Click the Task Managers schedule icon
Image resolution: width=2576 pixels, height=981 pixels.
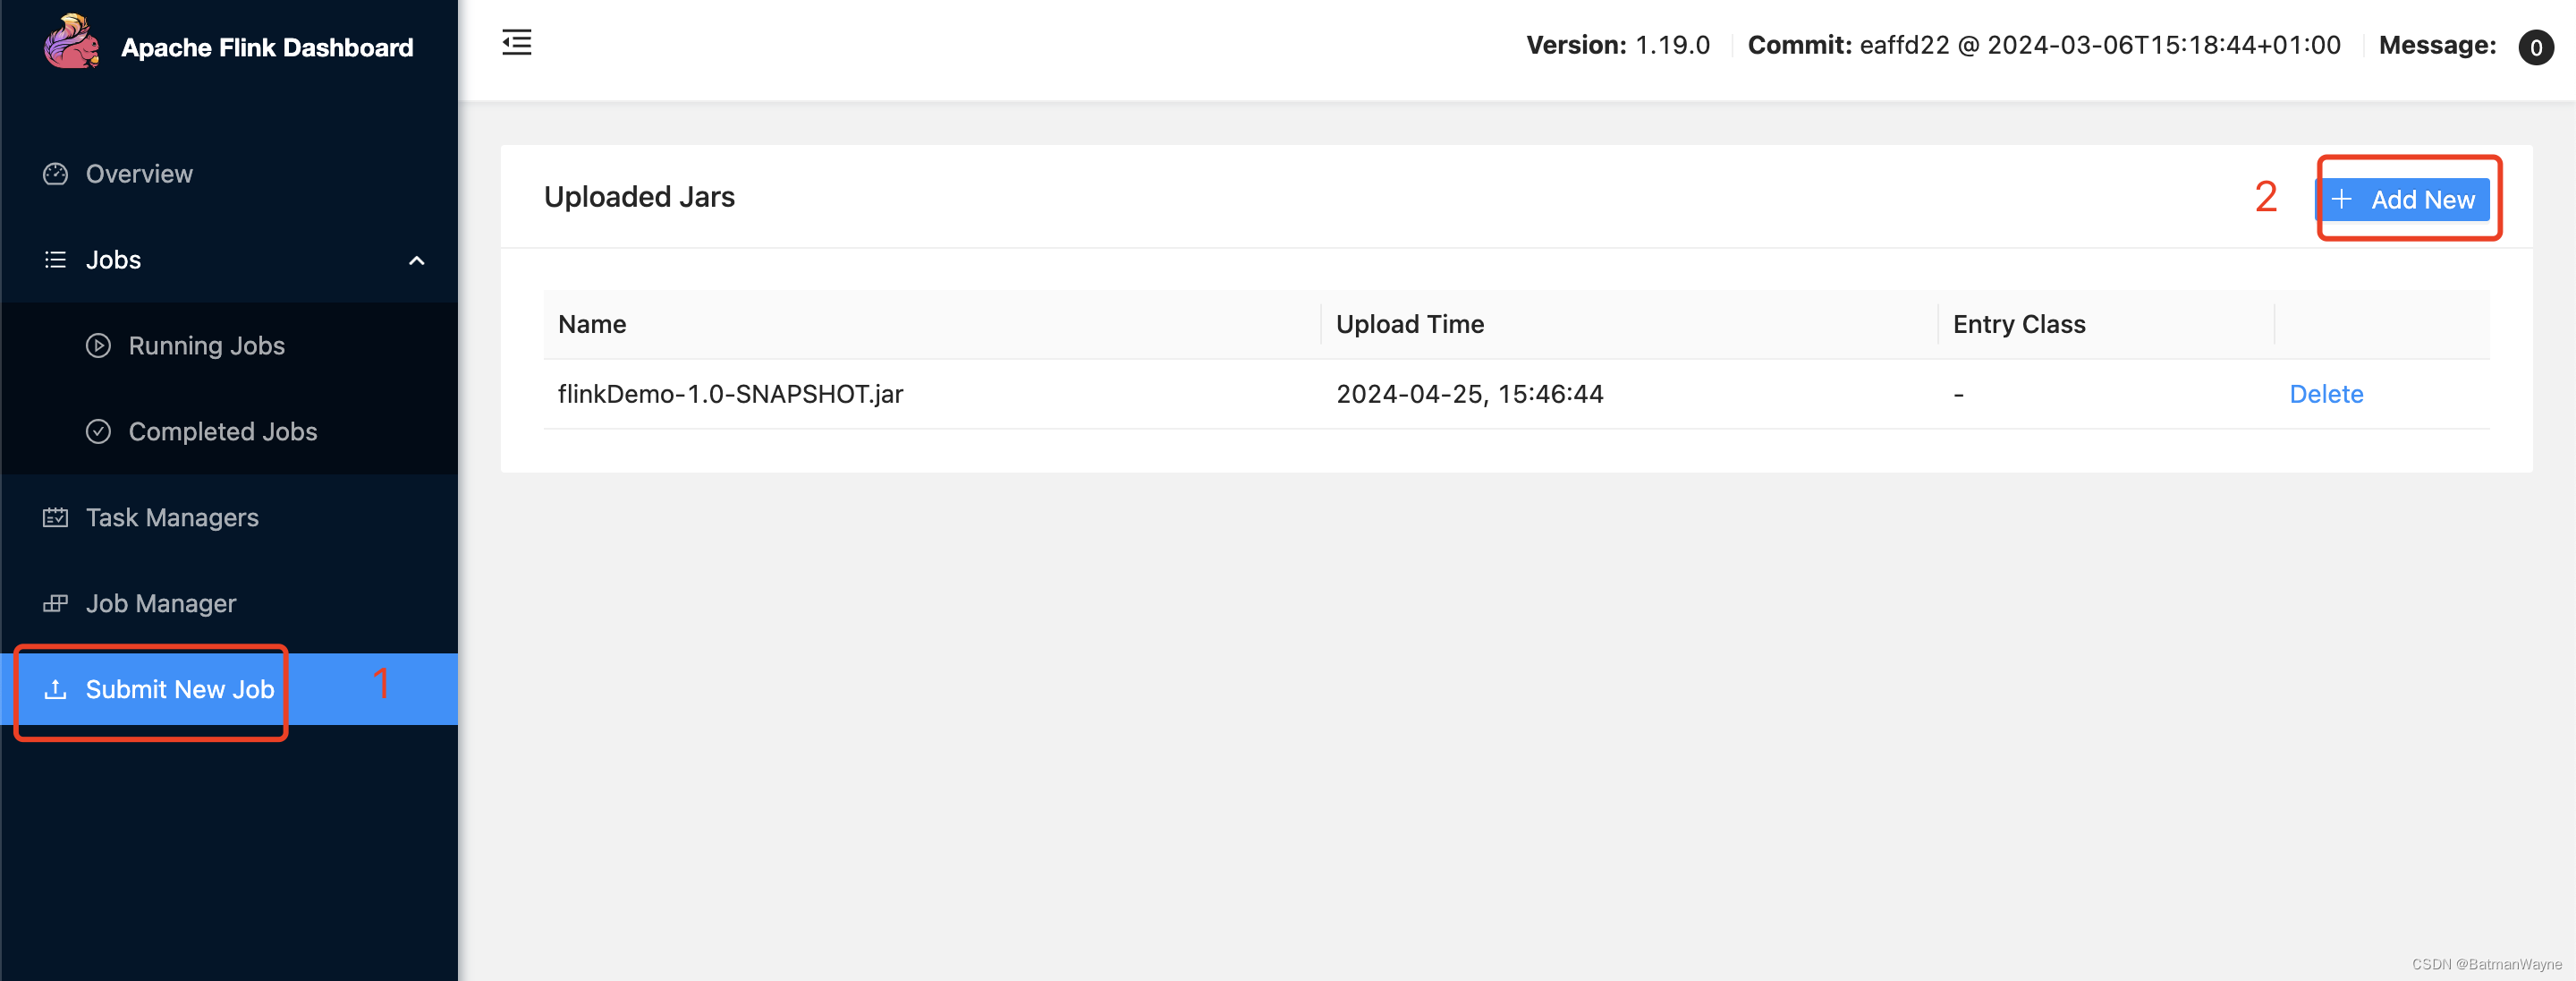point(55,517)
